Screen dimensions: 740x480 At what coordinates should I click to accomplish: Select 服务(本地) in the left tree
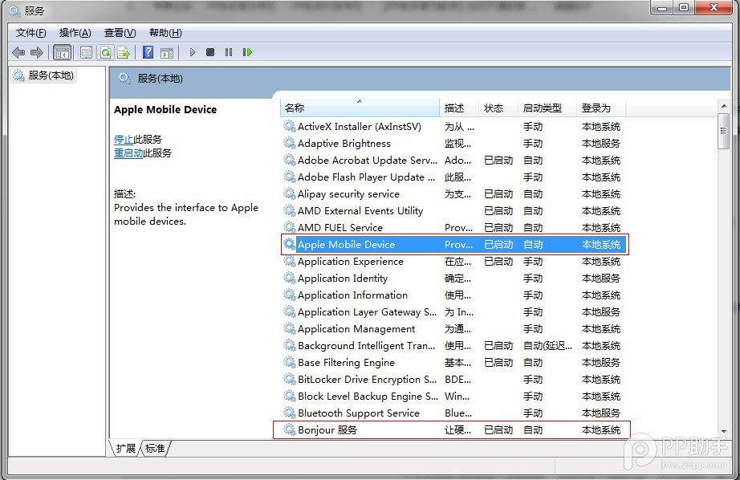[x=51, y=75]
